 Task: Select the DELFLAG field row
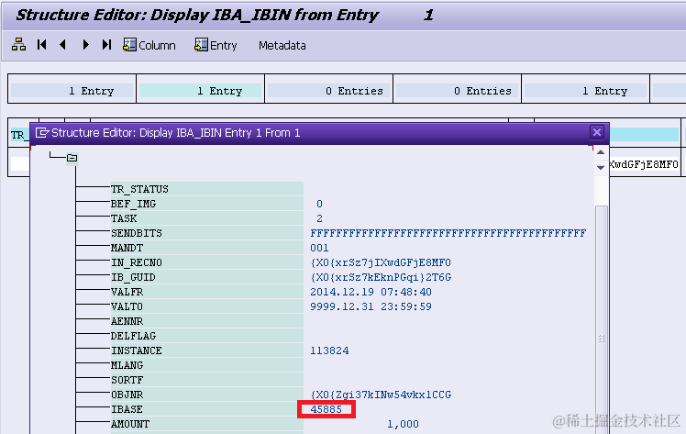point(207,336)
